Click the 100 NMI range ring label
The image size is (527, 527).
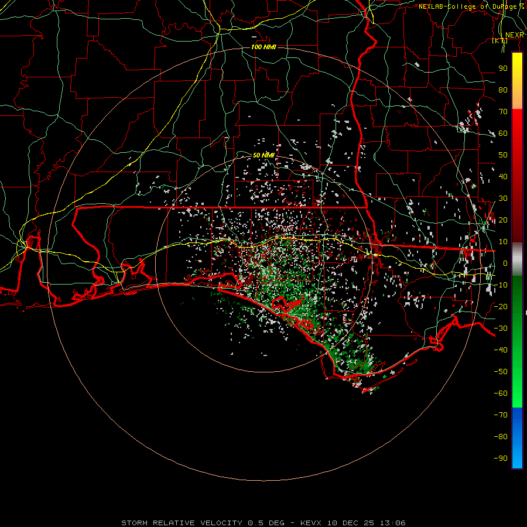(x=263, y=47)
